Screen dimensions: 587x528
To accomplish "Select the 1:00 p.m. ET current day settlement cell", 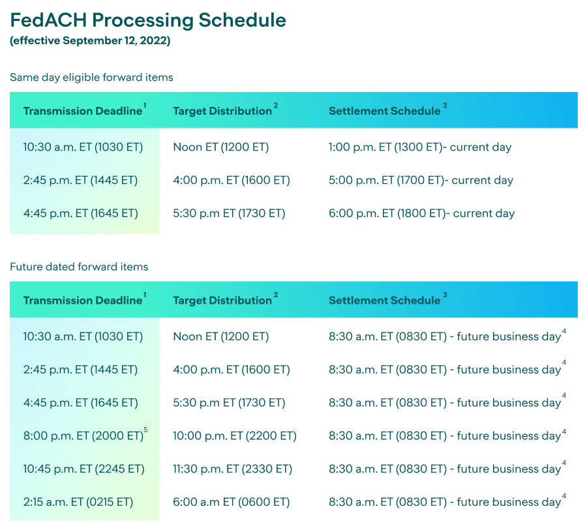I will pos(420,147).
